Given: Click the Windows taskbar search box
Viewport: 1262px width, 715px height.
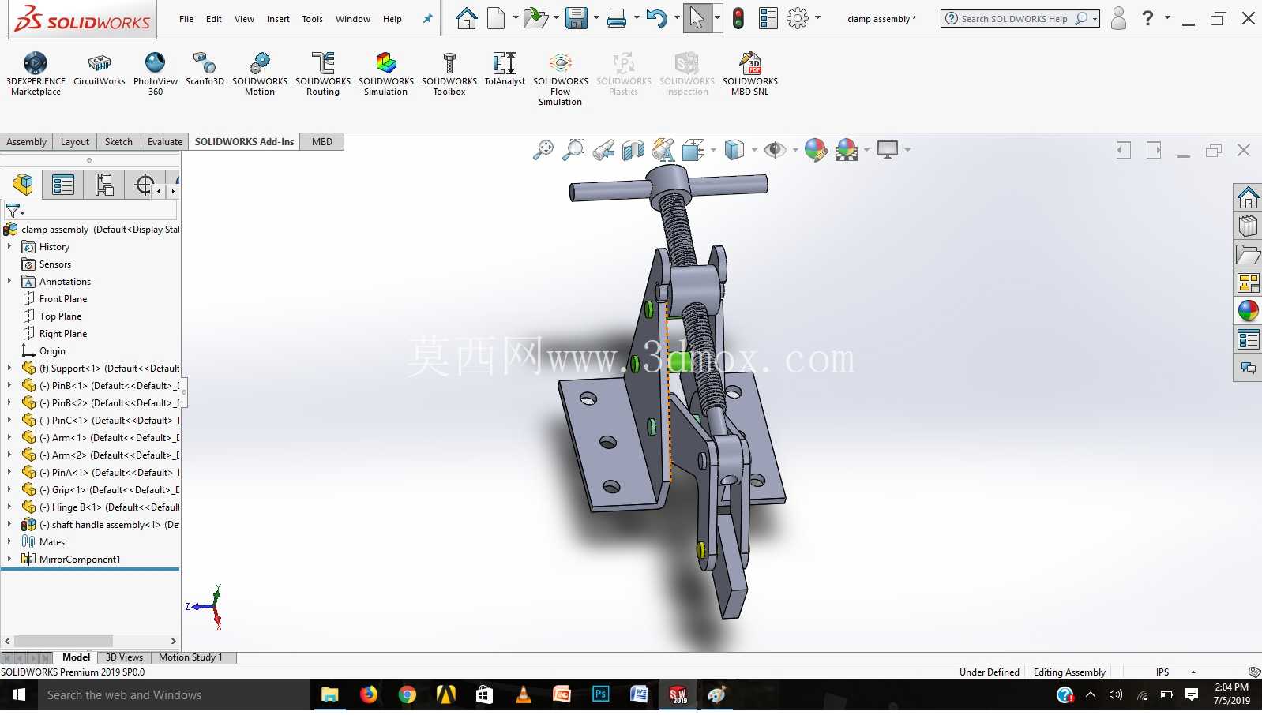Looking at the screenshot, I should coord(173,695).
